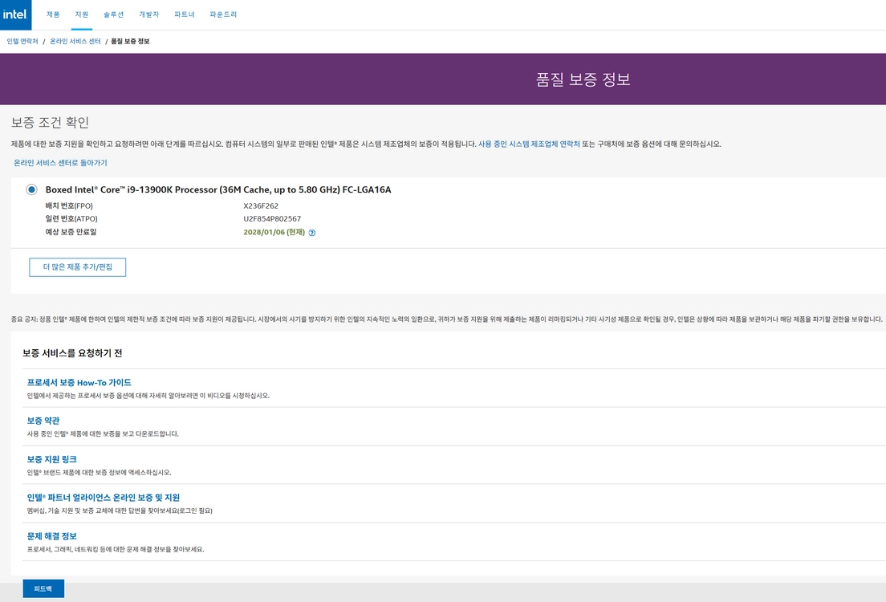The height and width of the screenshot is (602, 886).
Task: Open the 파트너 menu
Action: (185, 14)
